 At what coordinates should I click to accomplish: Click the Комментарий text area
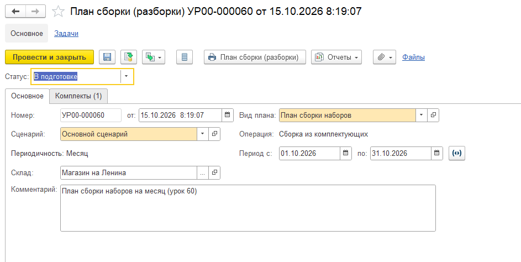tap(248, 208)
